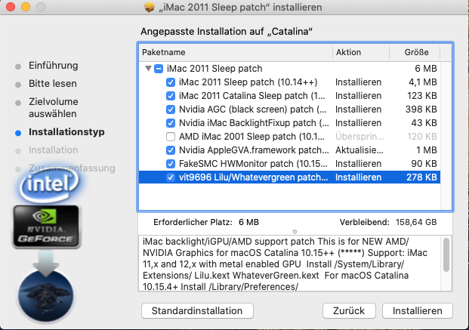Enable AMD iMac 2001 Sleep patch checkbox
Viewport: 469px width, 330px height.
tap(171, 137)
